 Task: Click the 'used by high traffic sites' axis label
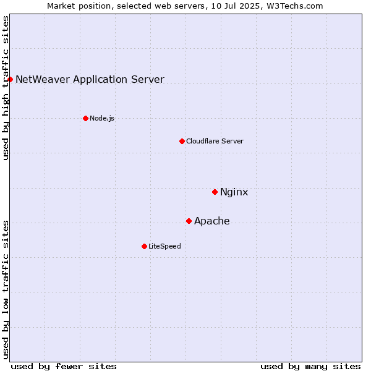click(x=5, y=88)
